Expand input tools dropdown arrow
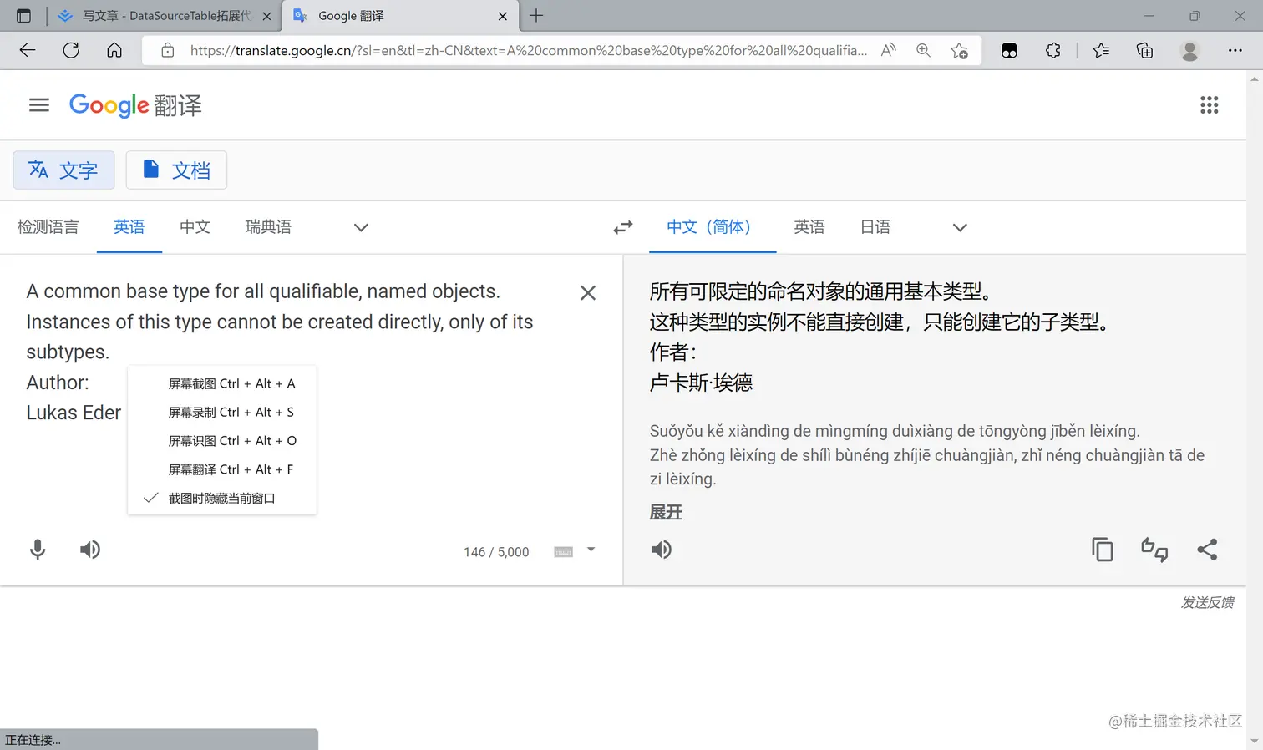The height and width of the screenshot is (750, 1263). click(x=591, y=550)
